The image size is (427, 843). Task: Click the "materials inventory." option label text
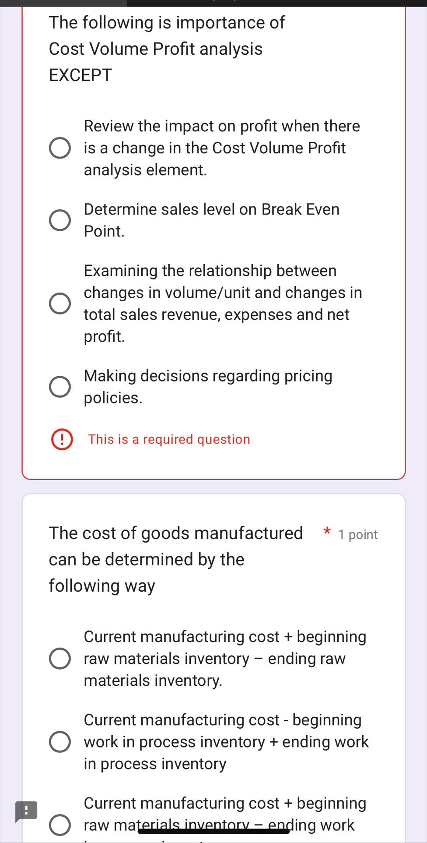tap(153, 681)
